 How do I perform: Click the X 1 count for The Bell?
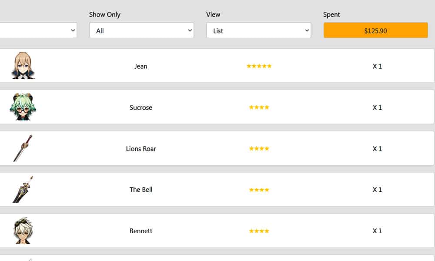pyautogui.click(x=377, y=190)
